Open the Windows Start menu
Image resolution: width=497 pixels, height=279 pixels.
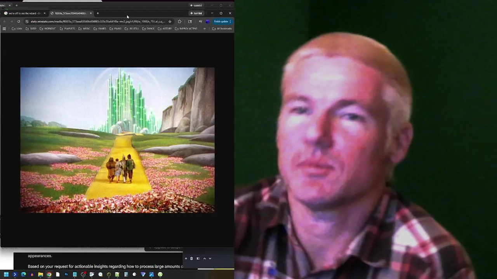point(6,274)
